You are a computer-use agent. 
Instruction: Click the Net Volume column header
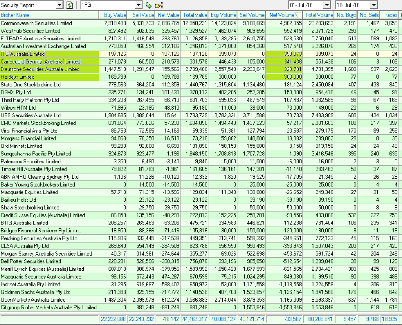284,15
